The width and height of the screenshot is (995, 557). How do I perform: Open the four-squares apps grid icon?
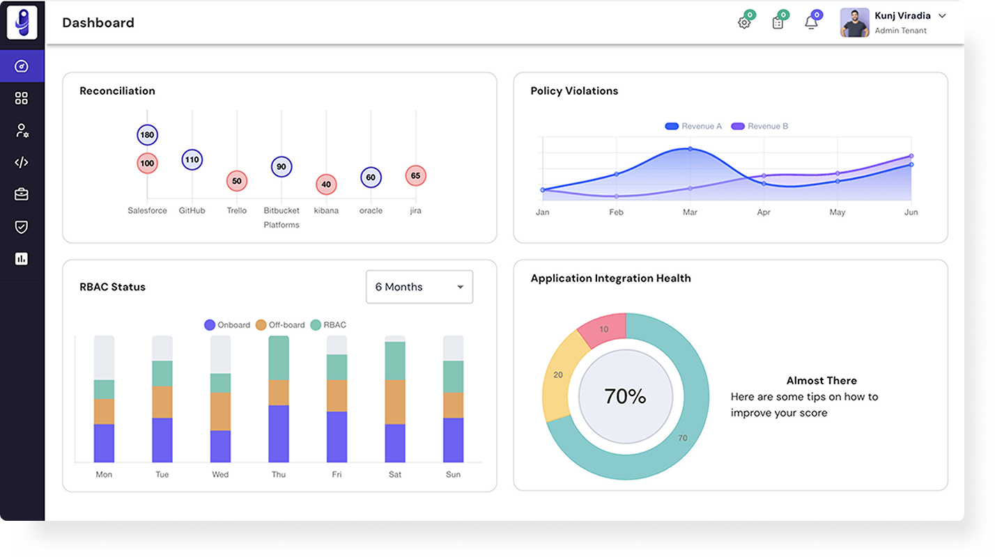(22, 98)
